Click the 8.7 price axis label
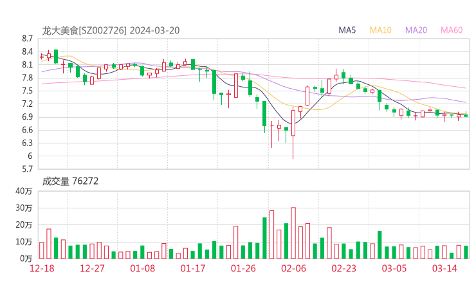Image resolution: width=476 pixels, height=283 pixels. click(27, 39)
